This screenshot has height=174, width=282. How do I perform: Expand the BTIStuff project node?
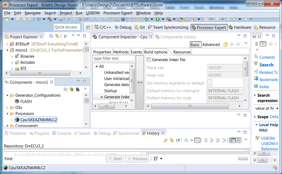coord(7,44)
